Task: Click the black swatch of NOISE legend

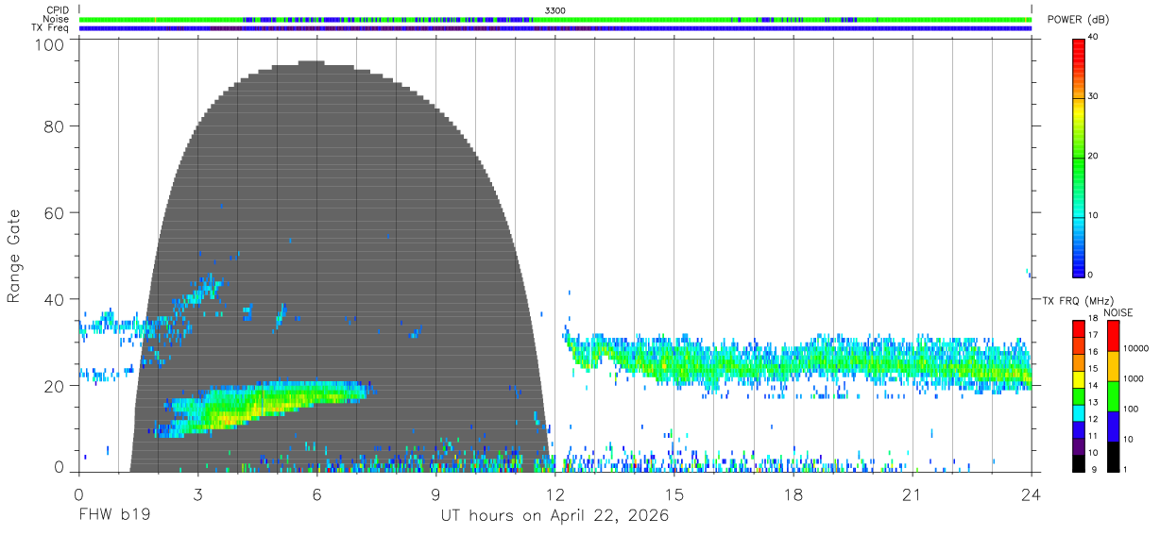Action: coord(1113,457)
